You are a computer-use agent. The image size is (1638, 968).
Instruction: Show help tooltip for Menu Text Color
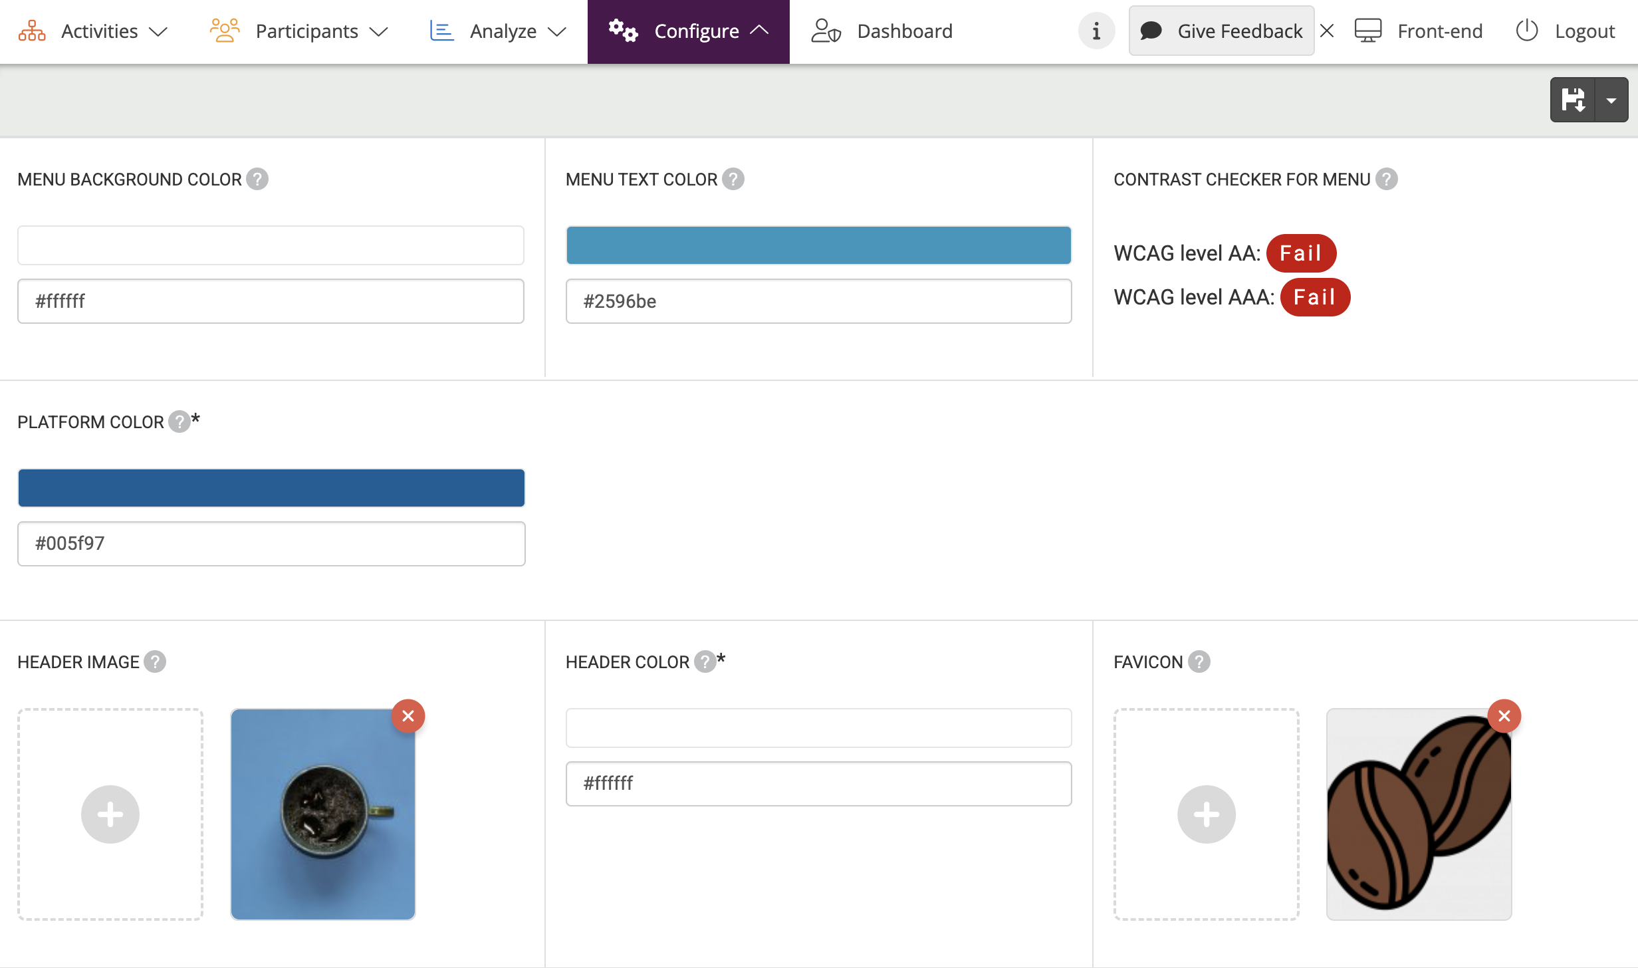point(733,179)
